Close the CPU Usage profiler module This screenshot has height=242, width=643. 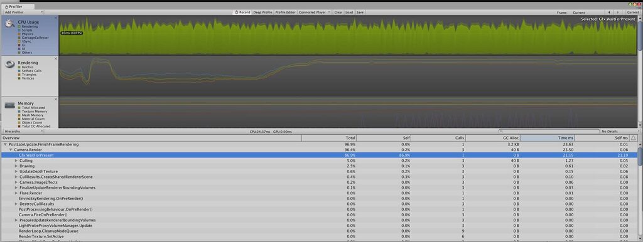pos(56,18)
